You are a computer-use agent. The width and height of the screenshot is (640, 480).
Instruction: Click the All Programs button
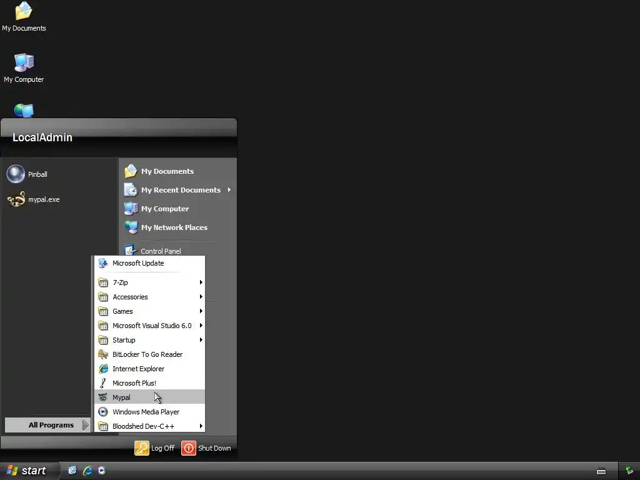[47, 425]
